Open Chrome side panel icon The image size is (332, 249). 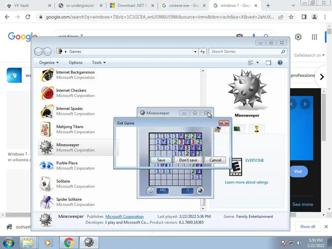click(304, 17)
